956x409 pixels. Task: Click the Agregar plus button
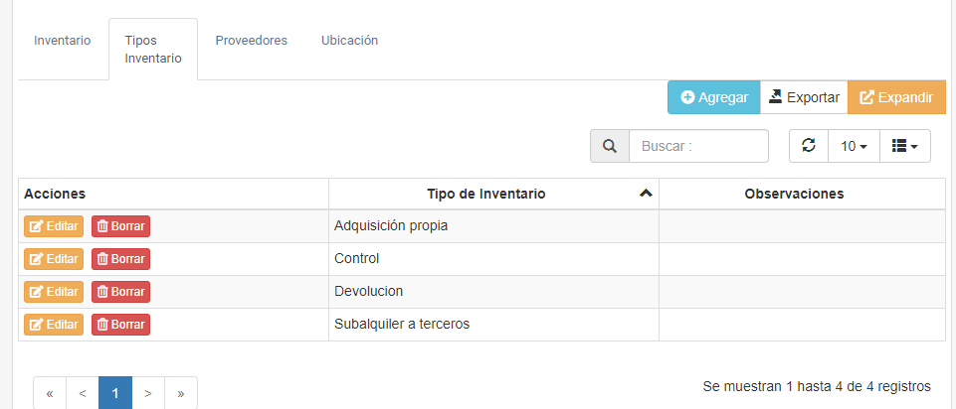pos(714,97)
